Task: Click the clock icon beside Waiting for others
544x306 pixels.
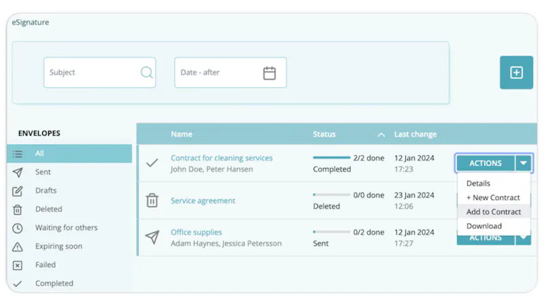Action: [18, 228]
